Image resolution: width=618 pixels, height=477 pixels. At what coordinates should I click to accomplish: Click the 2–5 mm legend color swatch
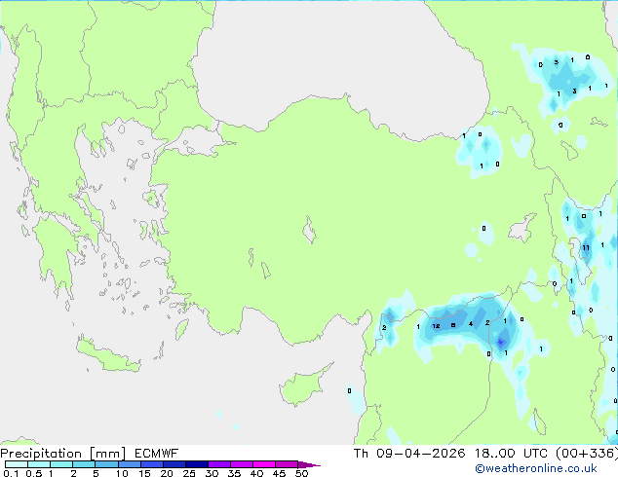pyautogui.click(x=84, y=464)
